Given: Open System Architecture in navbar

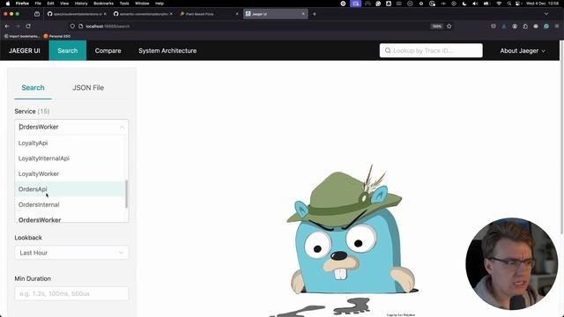Looking at the screenshot, I should [x=167, y=51].
